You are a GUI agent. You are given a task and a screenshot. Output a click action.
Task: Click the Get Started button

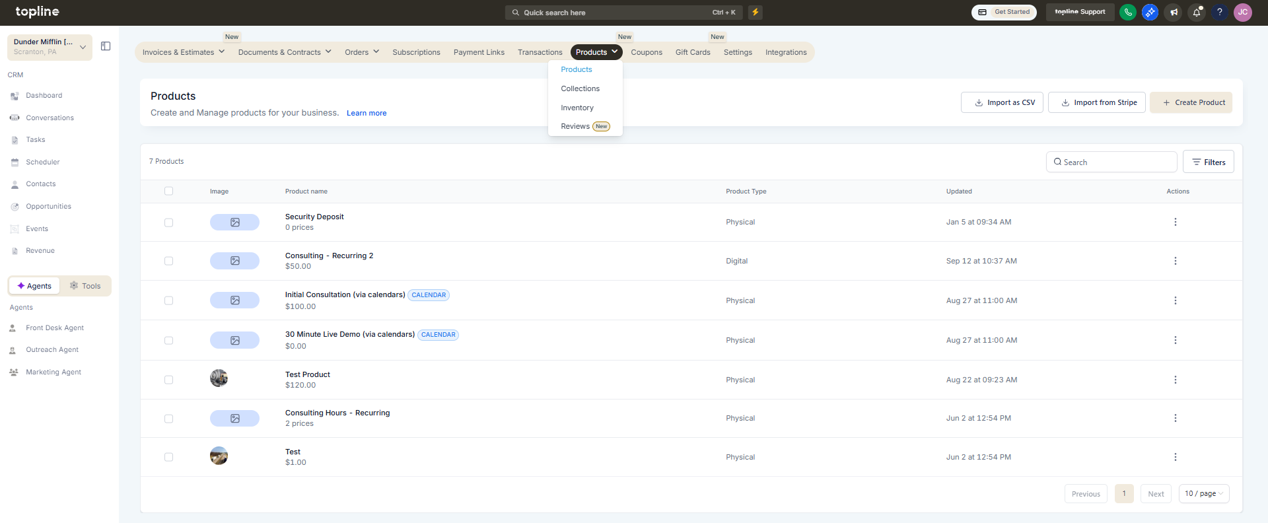pyautogui.click(x=1004, y=12)
